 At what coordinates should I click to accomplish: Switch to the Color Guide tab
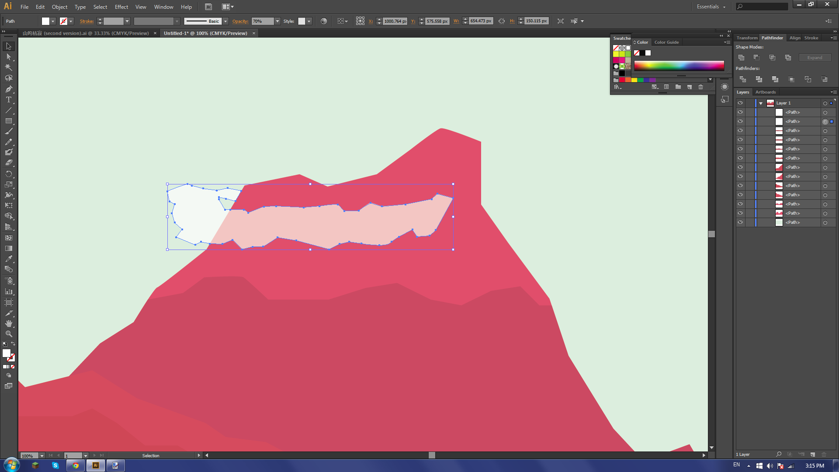666,42
